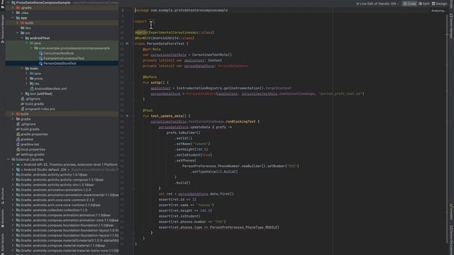Toggle the Project tool window stripe

pos(3,5)
